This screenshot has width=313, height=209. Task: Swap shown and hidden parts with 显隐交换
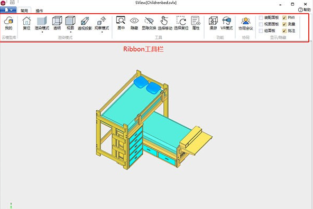[149, 23]
